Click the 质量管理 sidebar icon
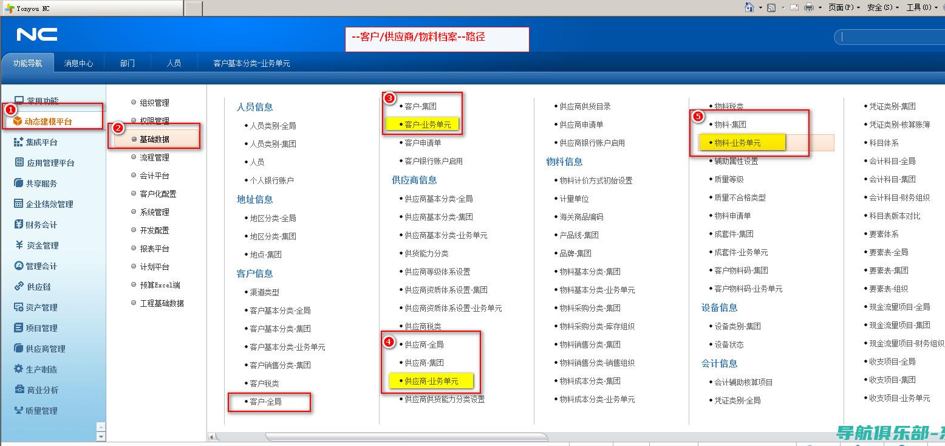This screenshot has width=945, height=446. coord(19,410)
